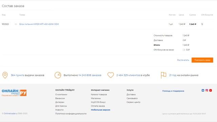This screenshot has height=122, width=217.
Task: Open the Клуб ON-бонус footer link
Action: [98, 102]
